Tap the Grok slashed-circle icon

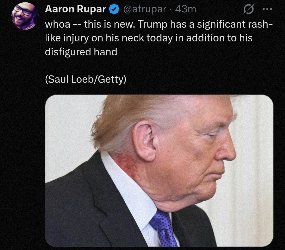[248, 9]
